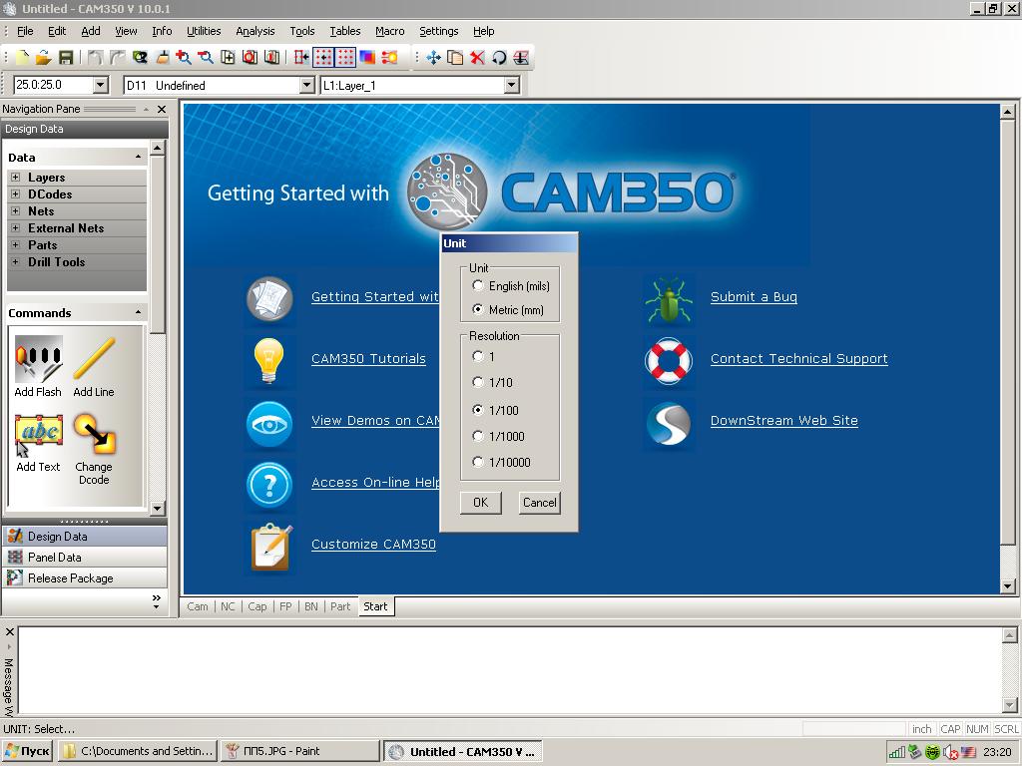The height and width of the screenshot is (766, 1022).
Task: Open the Analysis menu
Action: click(255, 31)
